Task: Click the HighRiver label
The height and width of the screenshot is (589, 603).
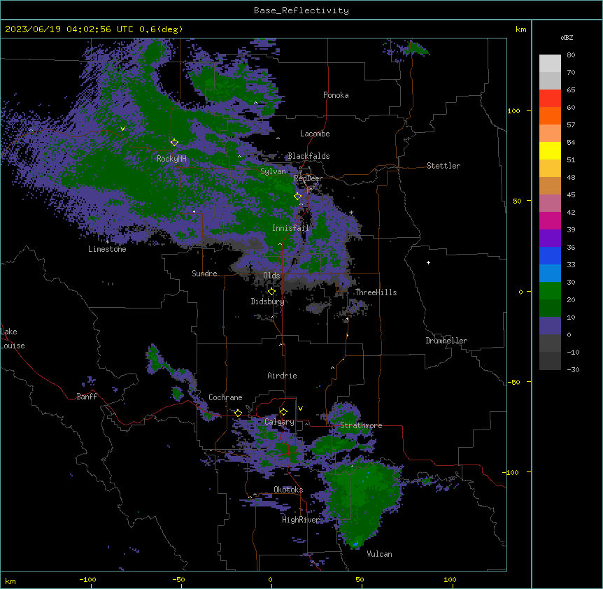Action: 301,520
